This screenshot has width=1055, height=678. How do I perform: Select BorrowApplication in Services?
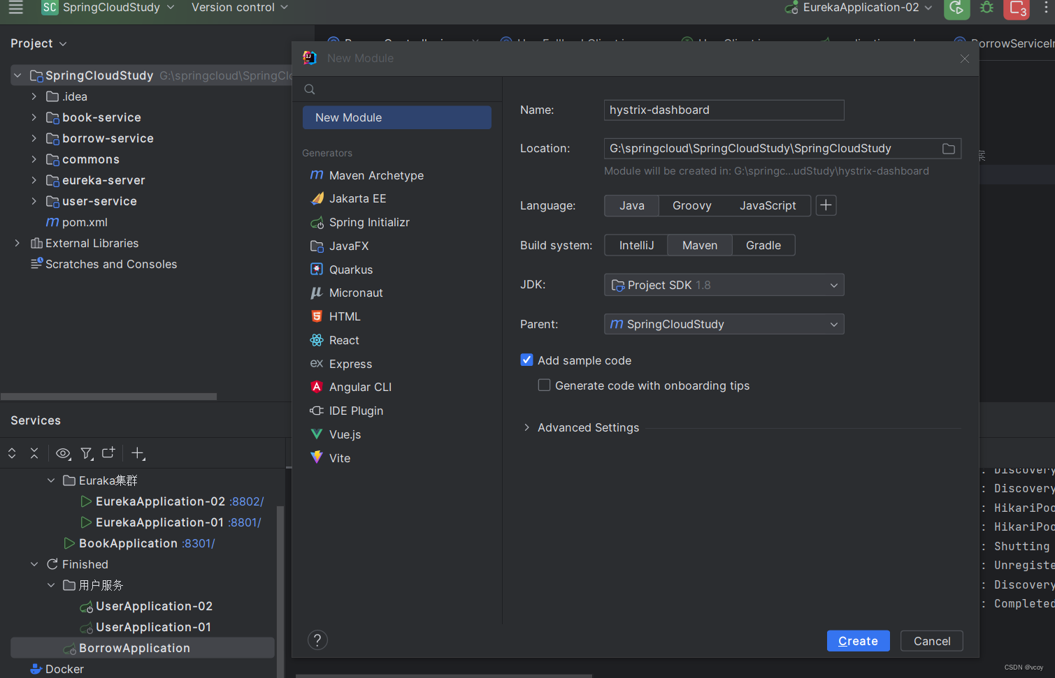[143, 648]
